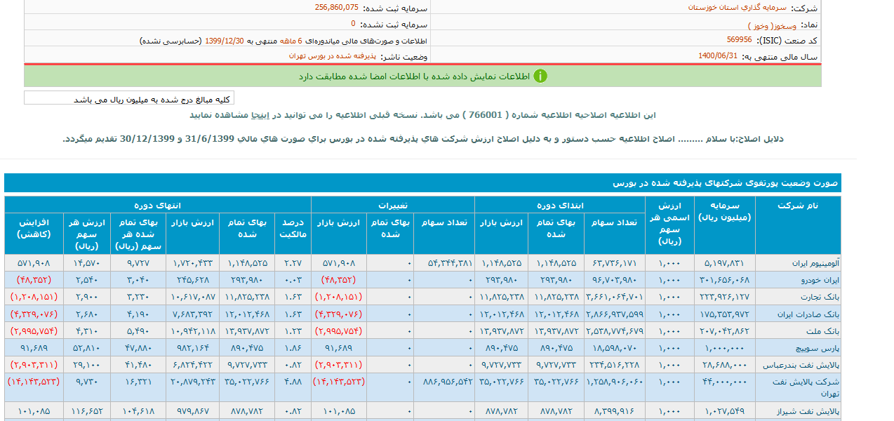This screenshot has width=894, height=421.
Task: Click the 'انتهای دوره' group header
Action: point(158,205)
